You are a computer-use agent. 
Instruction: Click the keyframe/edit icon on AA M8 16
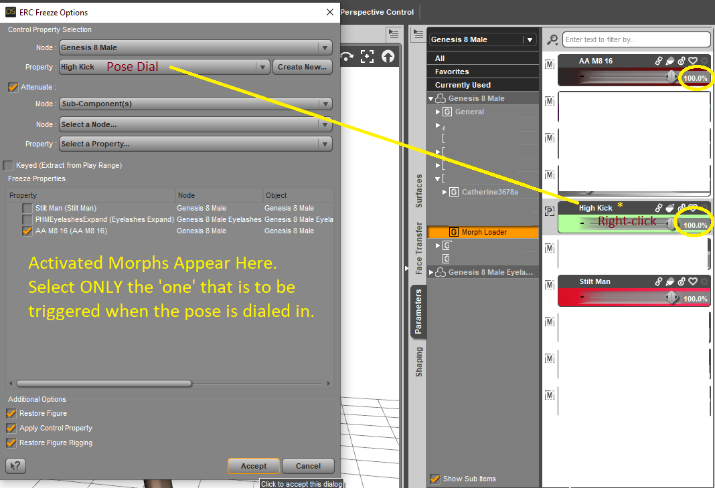point(670,61)
